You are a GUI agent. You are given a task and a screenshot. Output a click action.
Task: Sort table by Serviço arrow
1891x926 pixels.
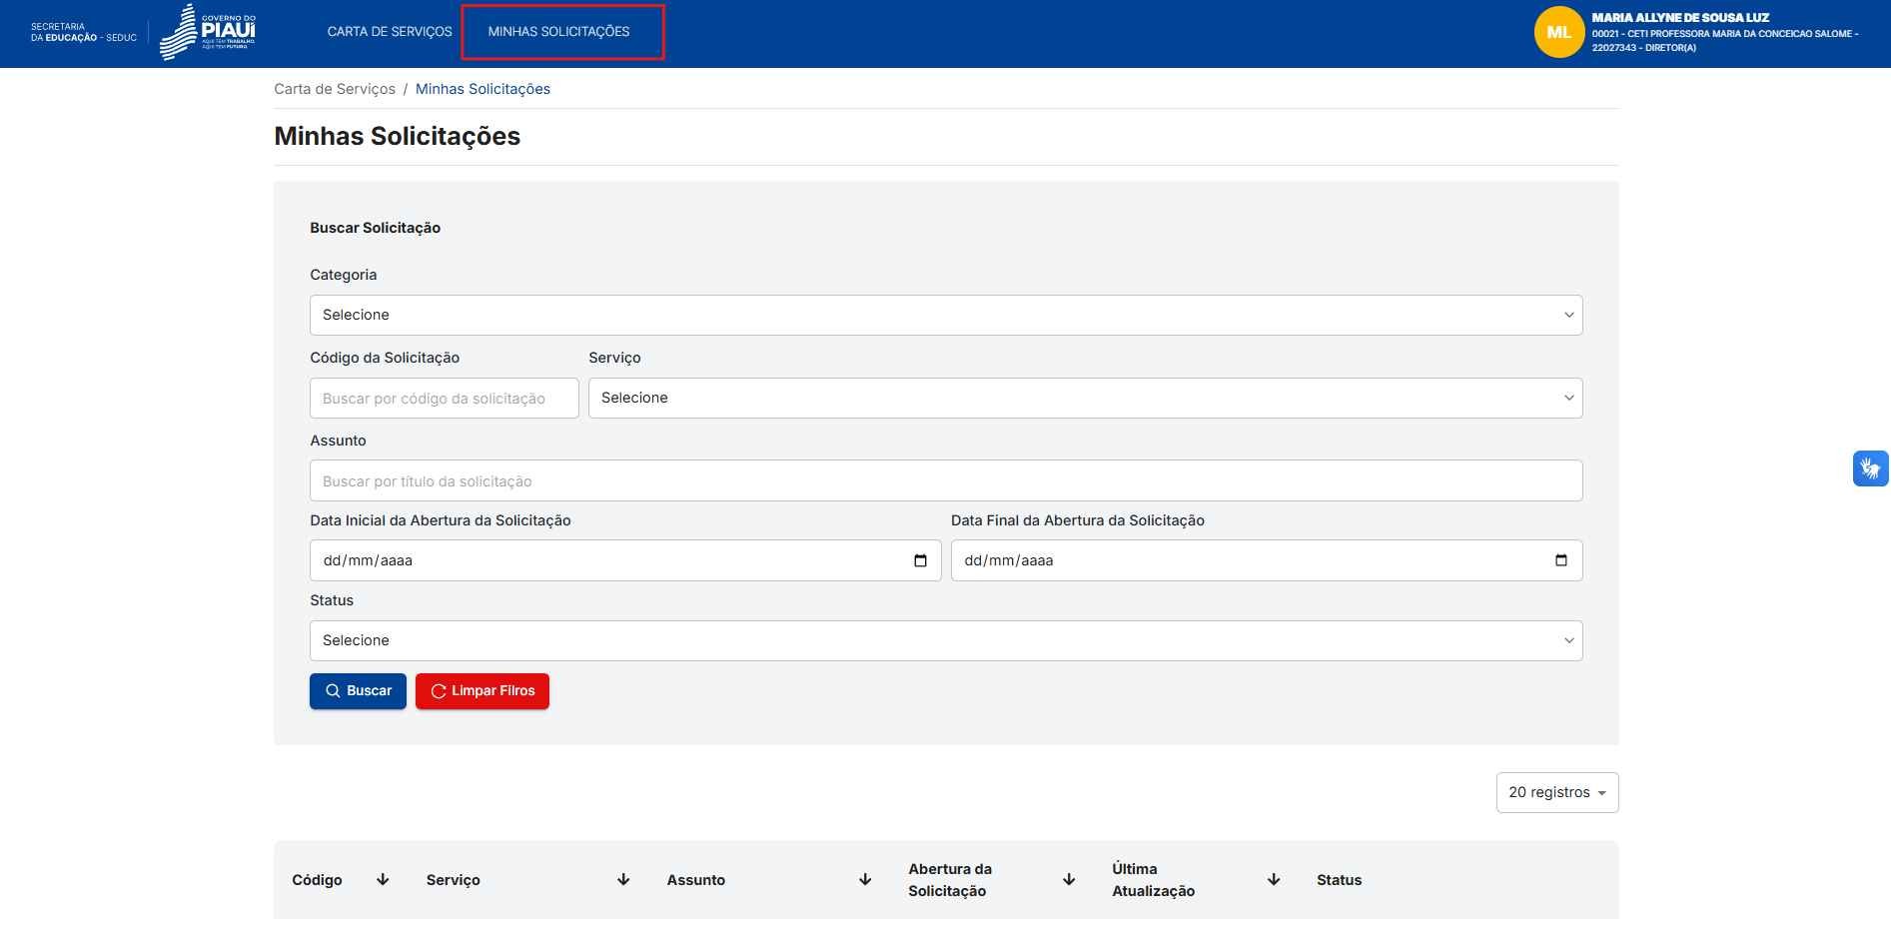pos(623,880)
